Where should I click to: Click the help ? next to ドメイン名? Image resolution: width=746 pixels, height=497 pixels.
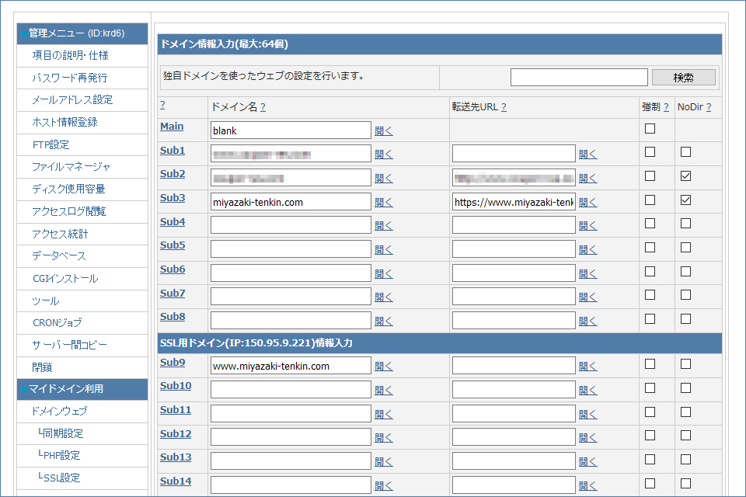click(x=263, y=107)
